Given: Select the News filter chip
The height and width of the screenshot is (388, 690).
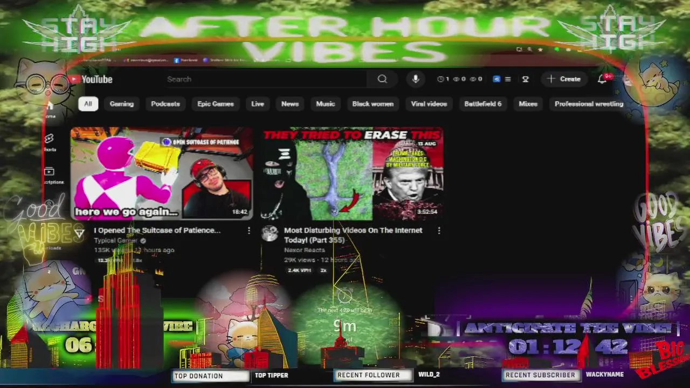Looking at the screenshot, I should pos(290,104).
